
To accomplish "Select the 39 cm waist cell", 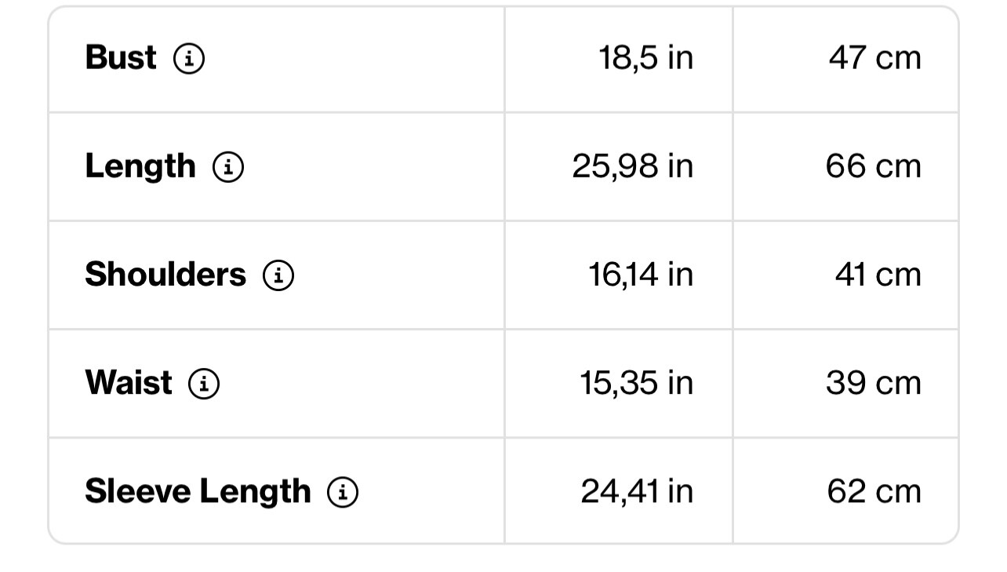I will [873, 383].
